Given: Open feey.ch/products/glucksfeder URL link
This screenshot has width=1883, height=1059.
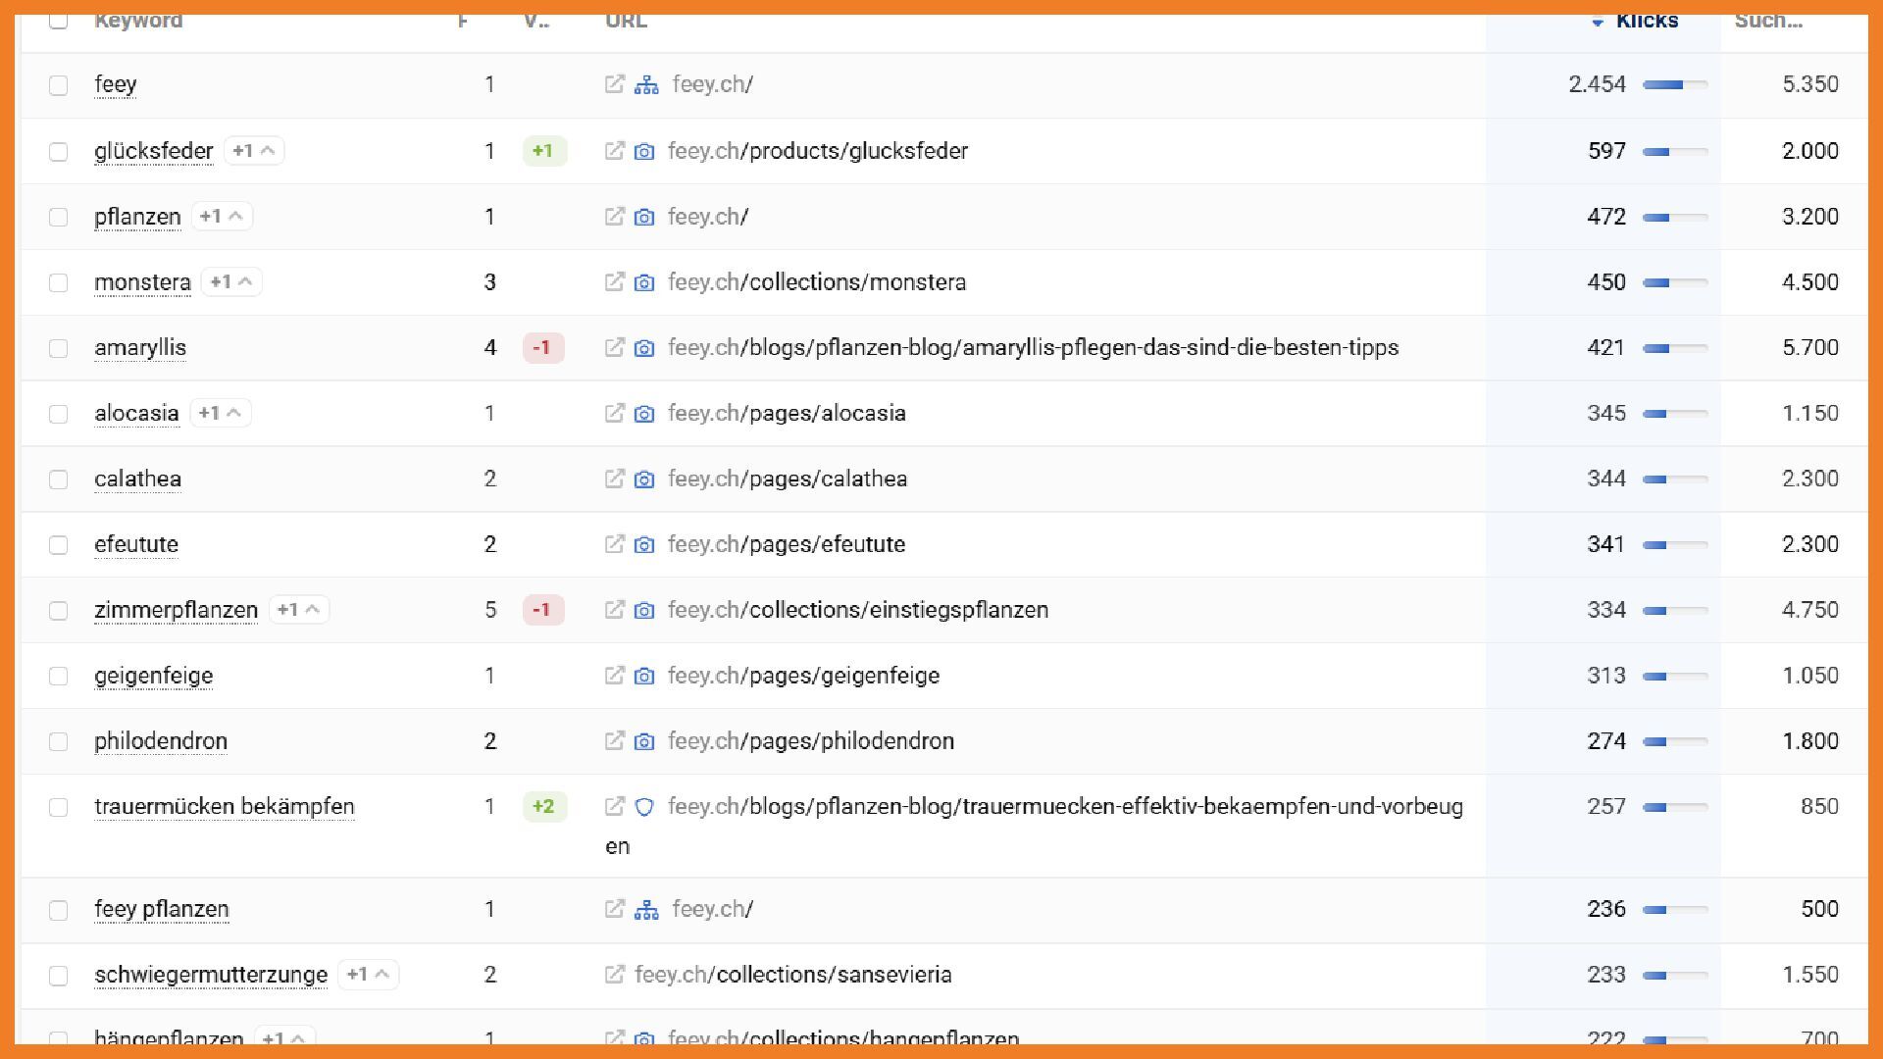Looking at the screenshot, I should pyautogui.click(x=818, y=151).
